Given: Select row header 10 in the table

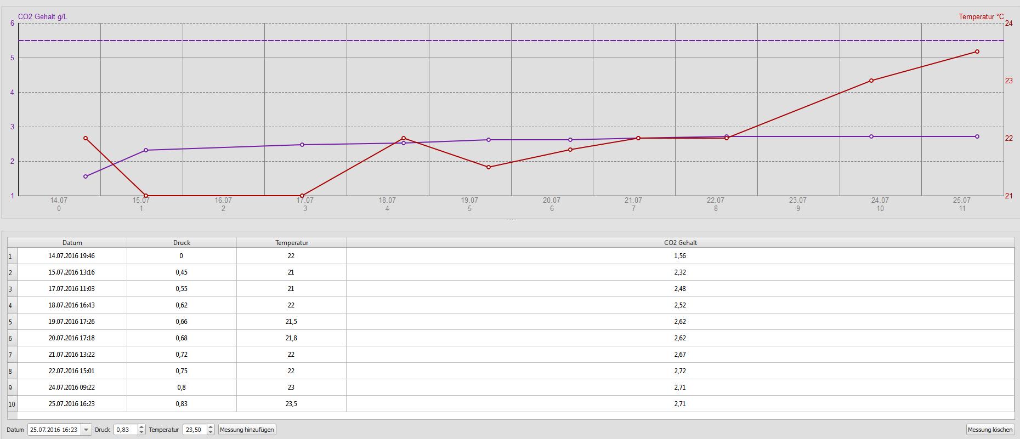Looking at the screenshot, I should point(12,404).
